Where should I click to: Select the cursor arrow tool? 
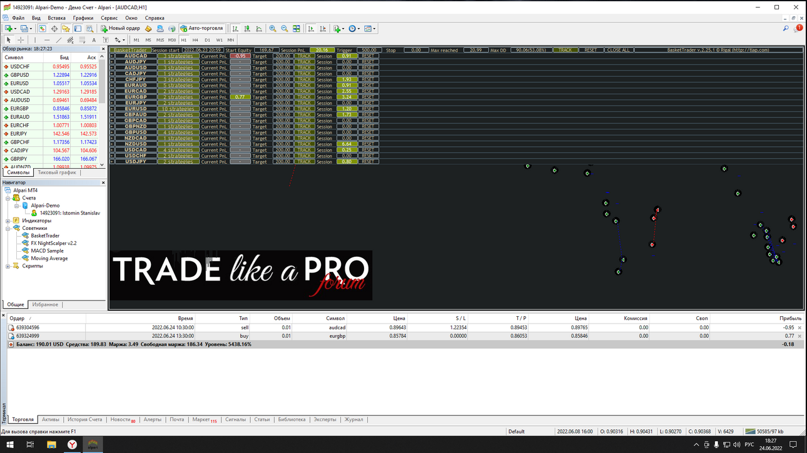coord(9,40)
